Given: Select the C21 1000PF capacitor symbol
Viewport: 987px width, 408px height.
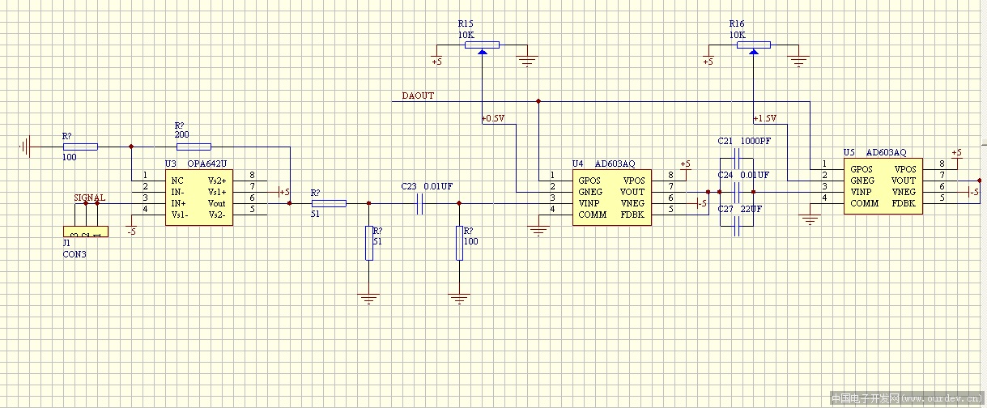Looking at the screenshot, I should pos(737,157).
